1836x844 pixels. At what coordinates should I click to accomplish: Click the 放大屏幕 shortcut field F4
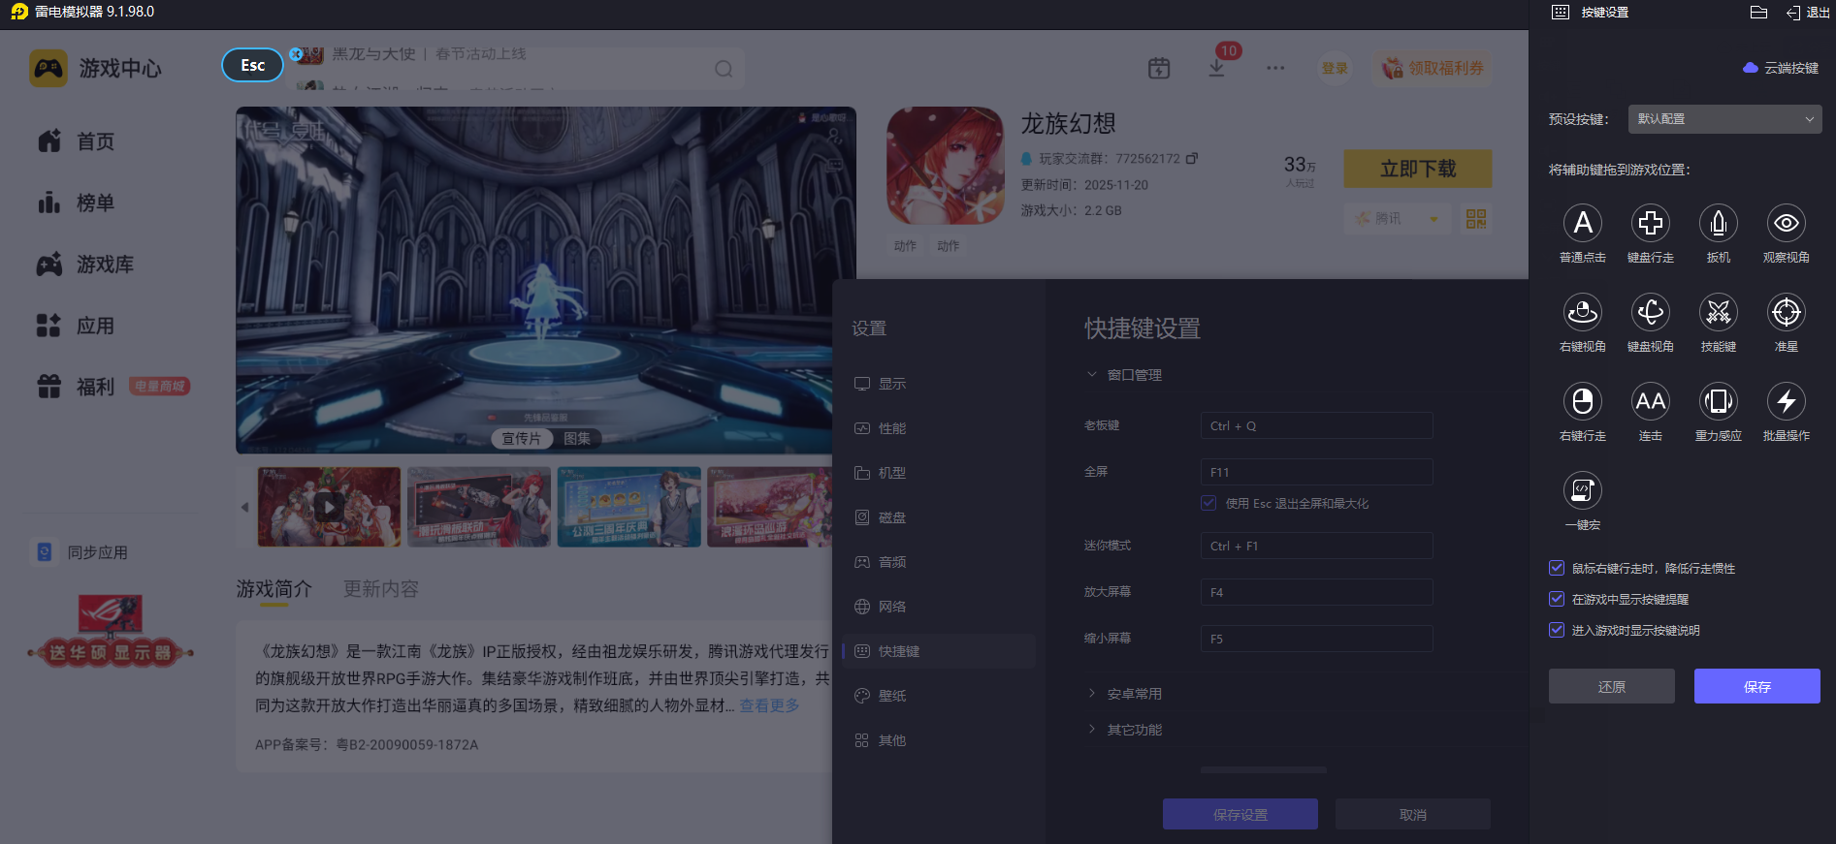tap(1316, 592)
